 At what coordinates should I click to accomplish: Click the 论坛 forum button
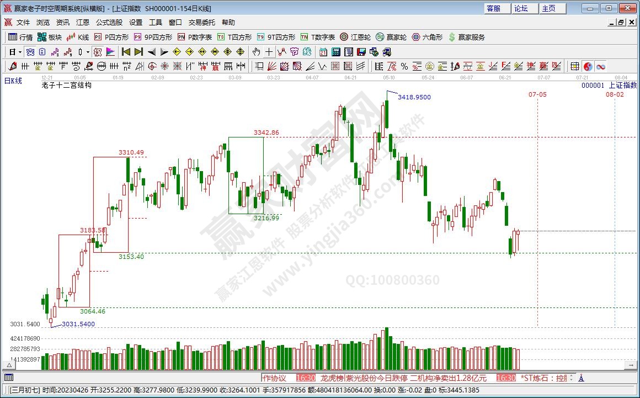click(521, 8)
